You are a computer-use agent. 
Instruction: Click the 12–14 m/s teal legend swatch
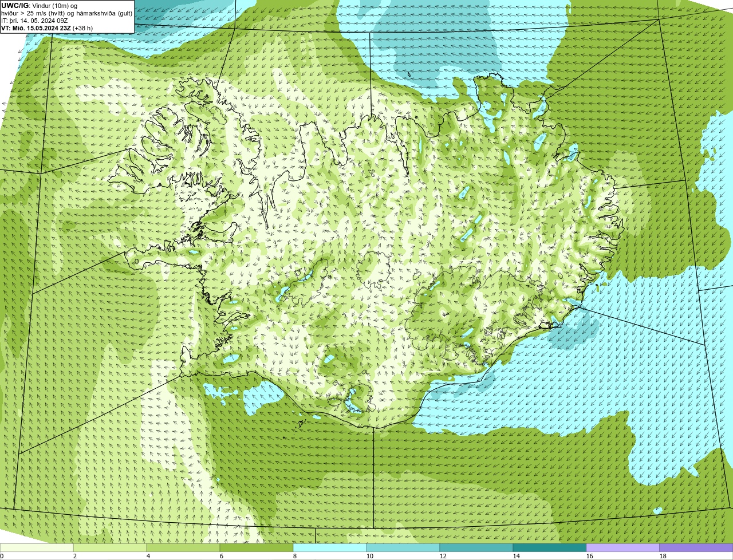[476, 547]
